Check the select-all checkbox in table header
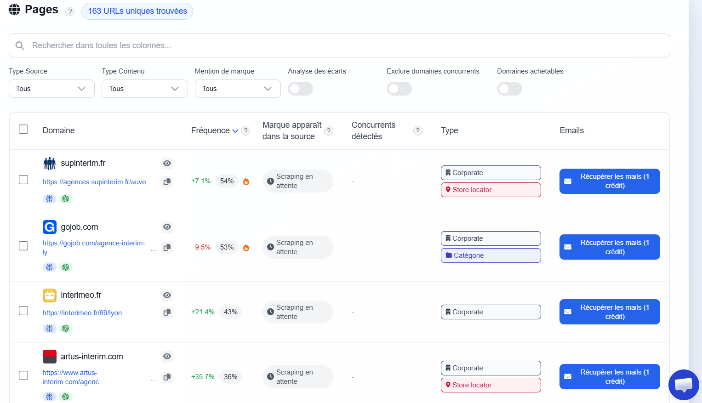The image size is (702, 403). coord(23,129)
